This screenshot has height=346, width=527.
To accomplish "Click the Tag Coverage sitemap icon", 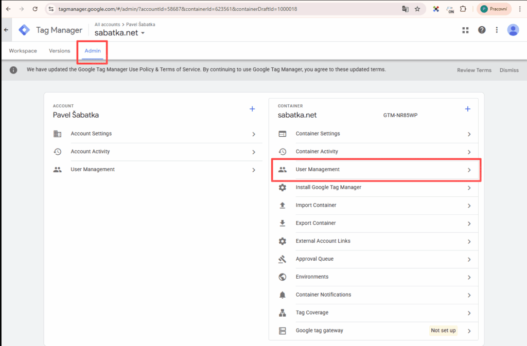I will point(283,313).
